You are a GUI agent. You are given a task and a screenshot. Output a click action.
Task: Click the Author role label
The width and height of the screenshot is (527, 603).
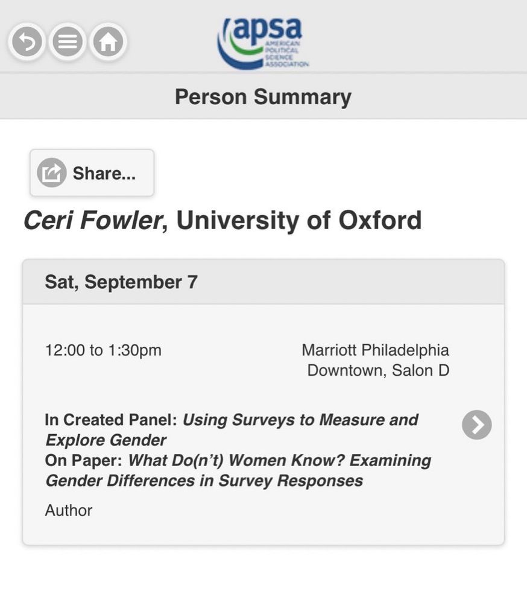tap(69, 511)
